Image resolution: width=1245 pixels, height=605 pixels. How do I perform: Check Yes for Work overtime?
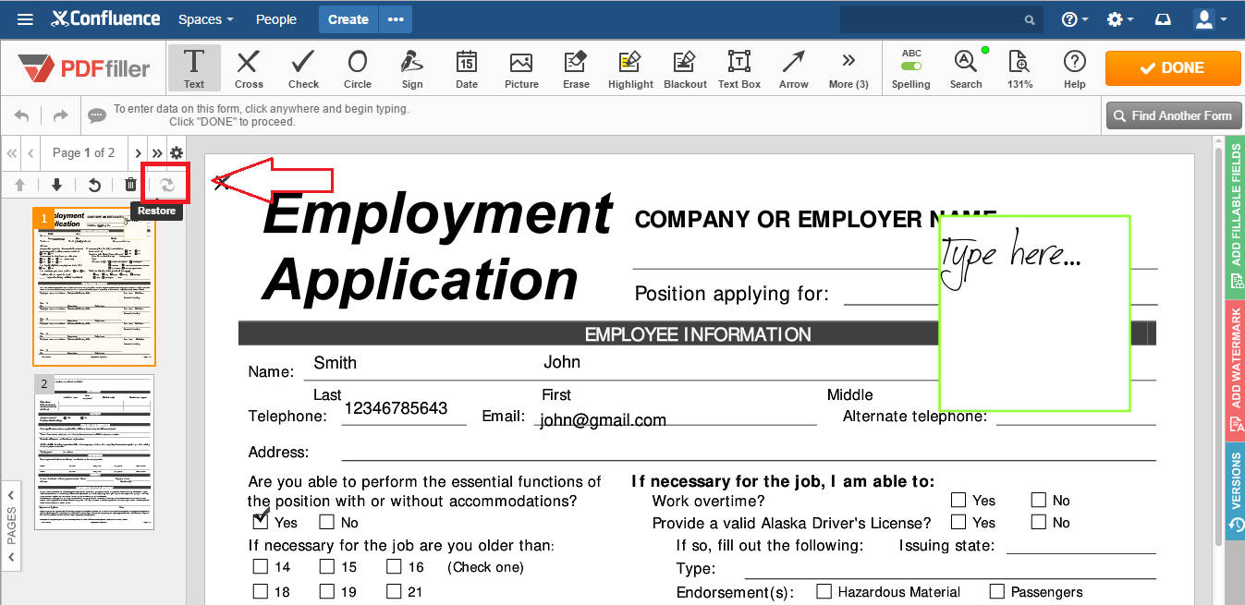point(958,500)
